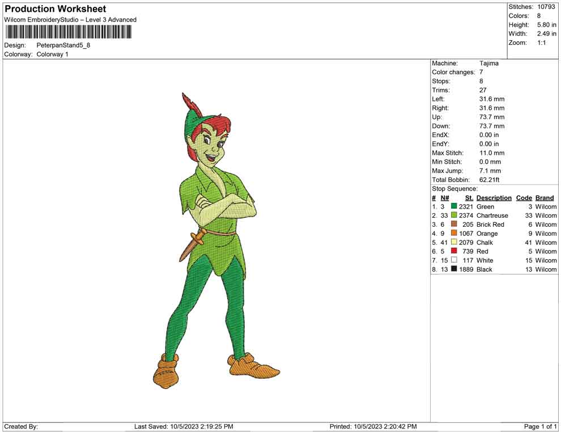Click the Width value '2.49 in'
561x432 pixels.
pyautogui.click(x=546, y=33)
